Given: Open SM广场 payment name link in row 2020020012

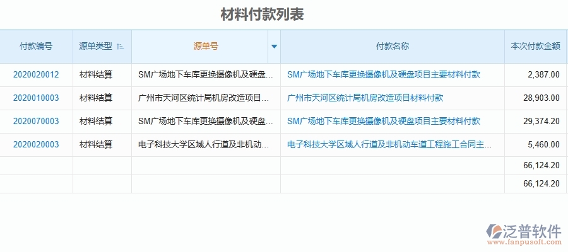Looking at the screenshot, I should point(383,74).
